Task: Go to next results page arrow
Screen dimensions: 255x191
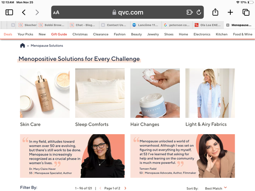Action: coord(125,188)
